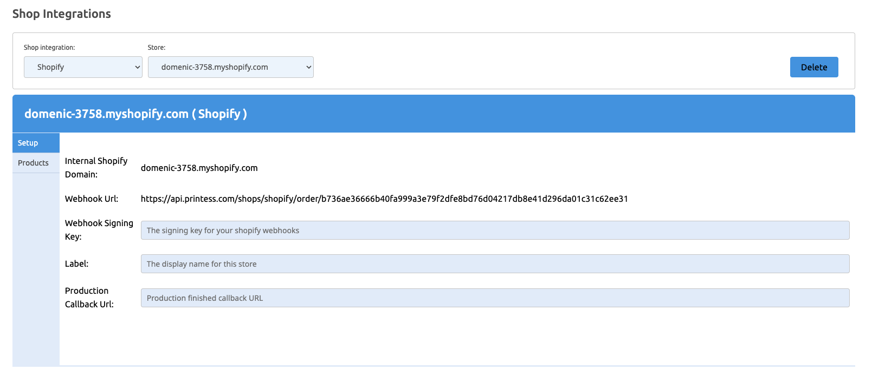Viewport: 872px width, 376px height.
Task: Focus the Label input field
Action: pyautogui.click(x=495, y=263)
